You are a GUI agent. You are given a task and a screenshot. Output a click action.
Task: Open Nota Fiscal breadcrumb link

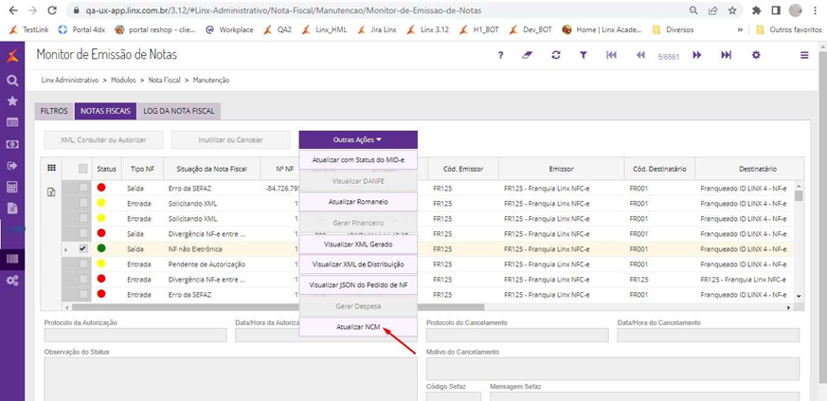(x=164, y=81)
